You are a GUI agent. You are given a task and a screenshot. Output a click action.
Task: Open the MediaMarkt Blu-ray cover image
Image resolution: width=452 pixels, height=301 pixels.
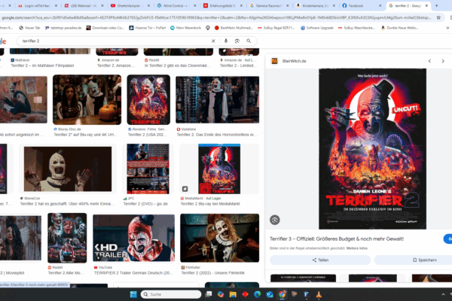pos(219,169)
